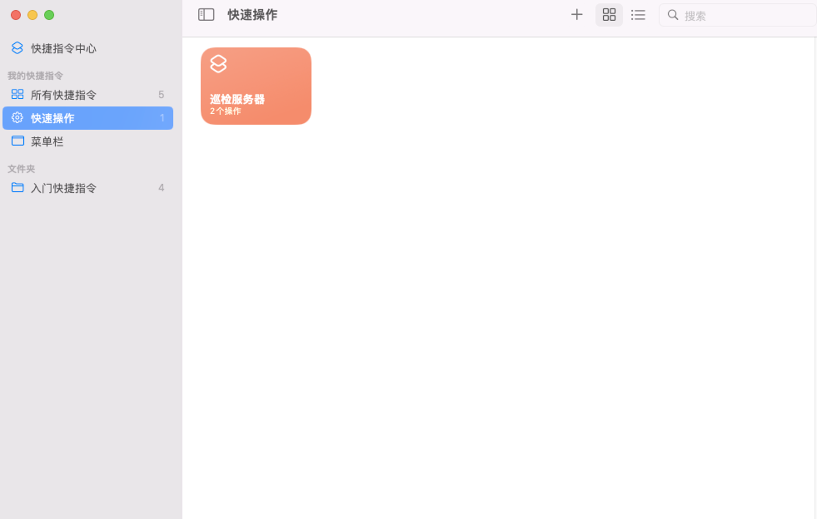Open 入门快捷指令 folder
Image resolution: width=817 pixels, height=519 pixels.
pyautogui.click(x=88, y=188)
